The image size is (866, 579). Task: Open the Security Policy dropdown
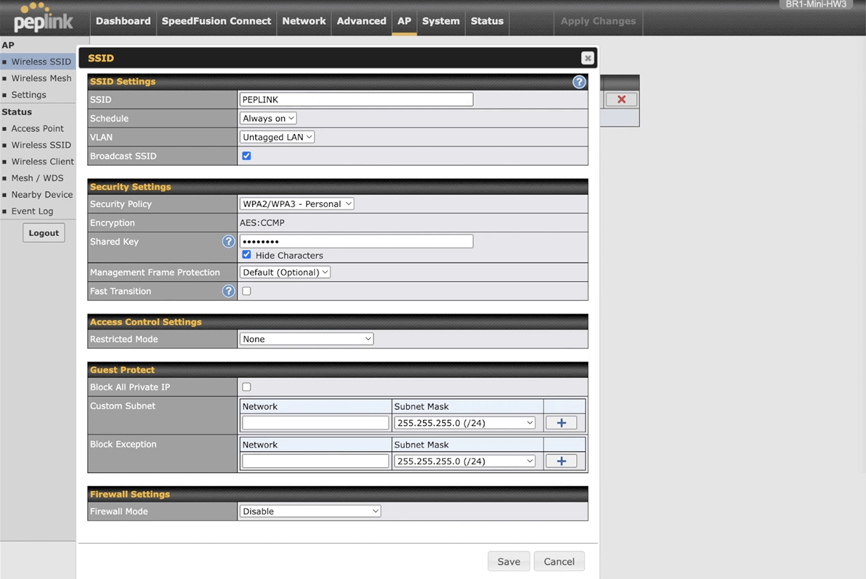point(297,204)
